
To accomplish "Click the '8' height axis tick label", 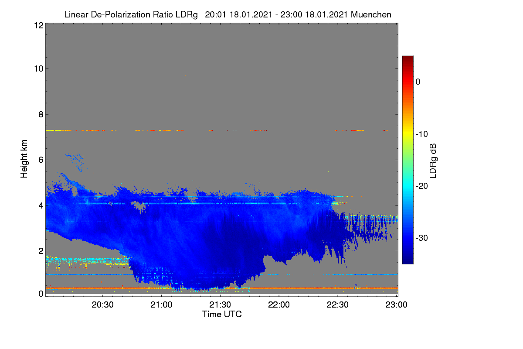I will pyautogui.click(x=40, y=114).
